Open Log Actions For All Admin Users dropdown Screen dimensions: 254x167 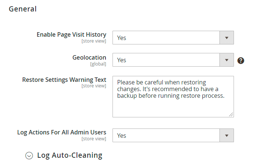tap(166, 136)
